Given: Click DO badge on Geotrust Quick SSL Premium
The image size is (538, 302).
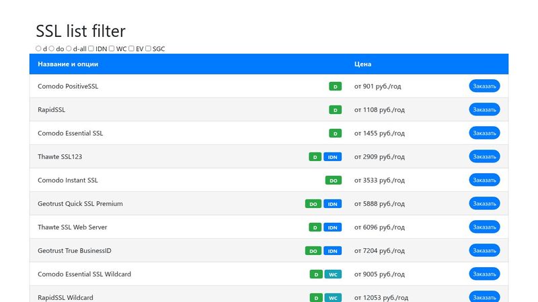Looking at the screenshot, I should coord(313,204).
